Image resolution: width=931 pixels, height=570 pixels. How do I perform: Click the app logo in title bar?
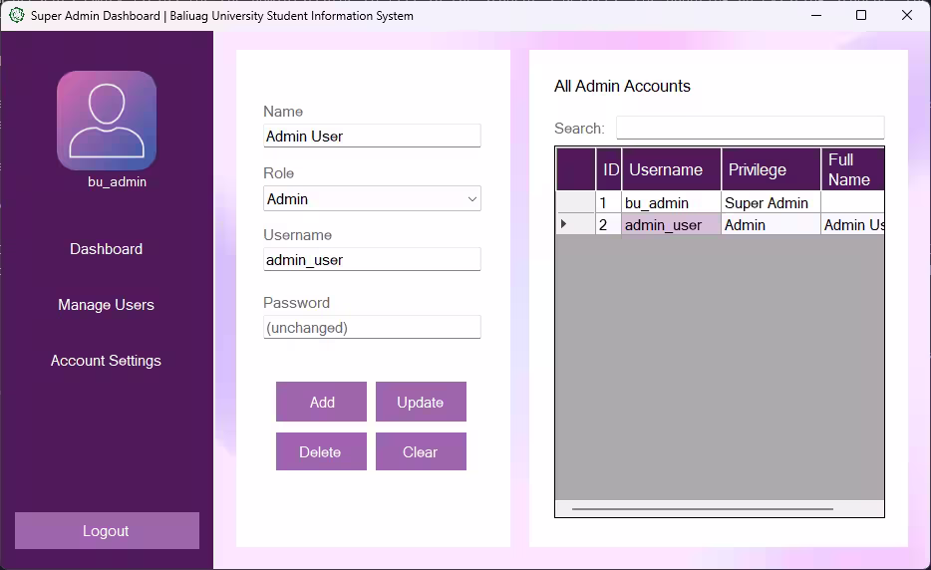tap(16, 15)
